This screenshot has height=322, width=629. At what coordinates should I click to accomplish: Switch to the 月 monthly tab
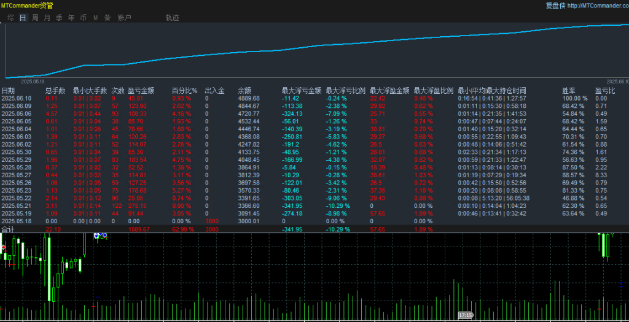point(47,18)
